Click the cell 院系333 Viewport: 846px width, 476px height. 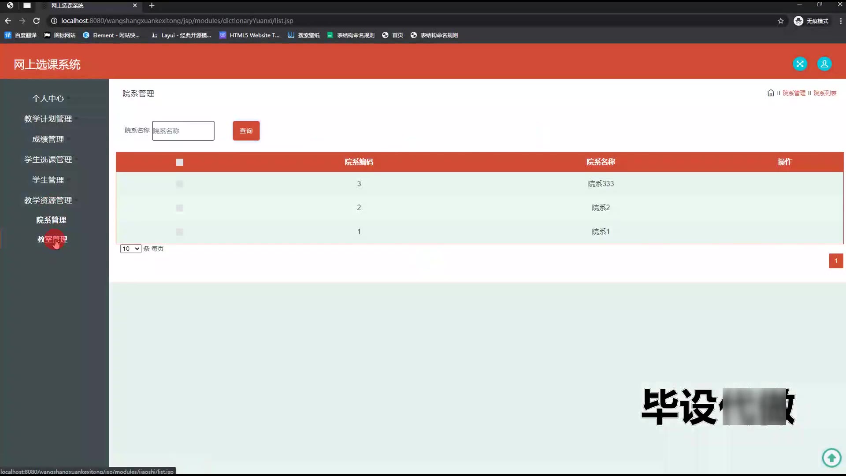601,183
